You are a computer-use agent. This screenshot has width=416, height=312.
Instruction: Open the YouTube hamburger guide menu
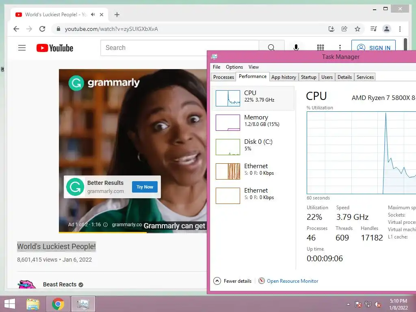tap(22, 48)
